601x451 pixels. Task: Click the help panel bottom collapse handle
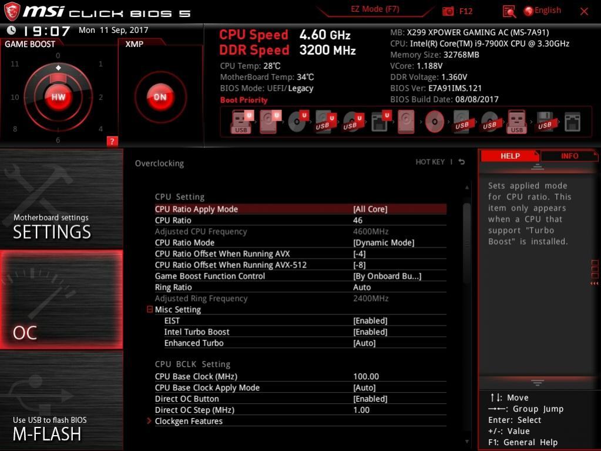tap(537, 383)
